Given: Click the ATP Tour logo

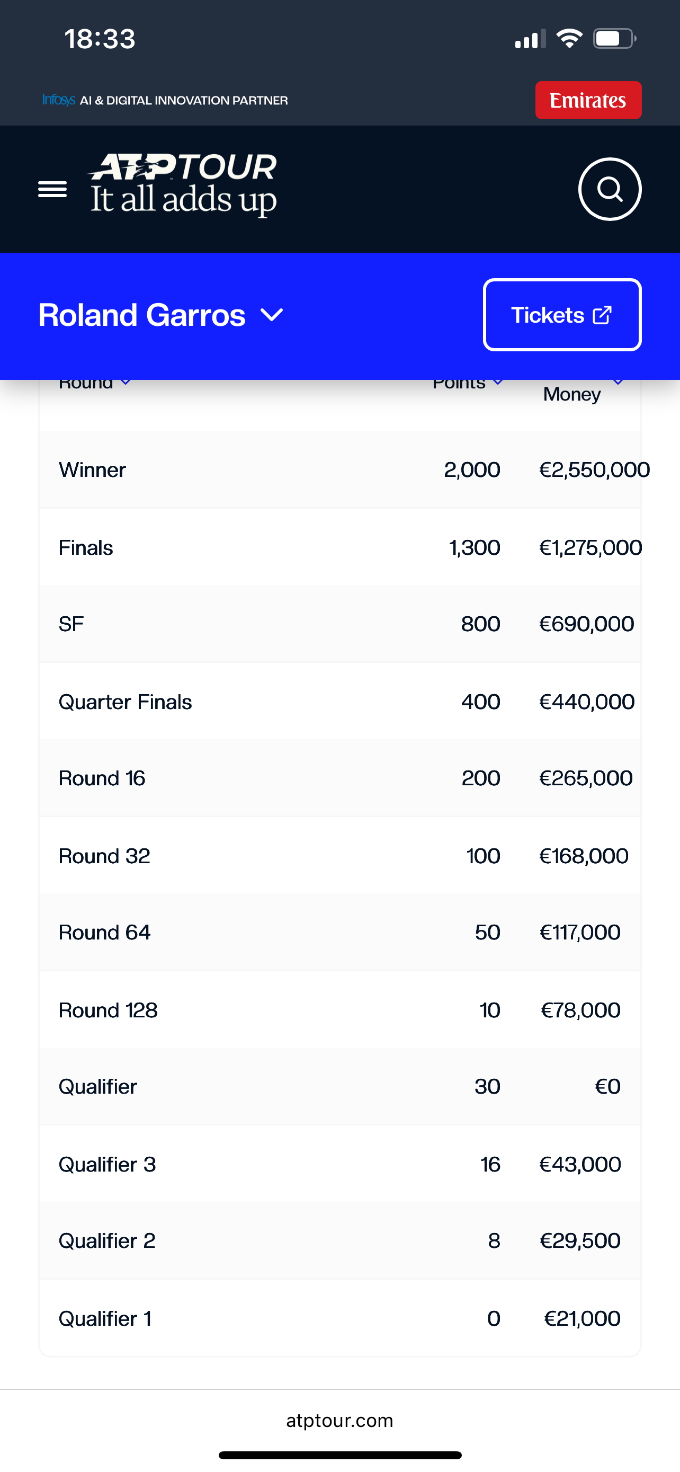Looking at the screenshot, I should 183,183.
